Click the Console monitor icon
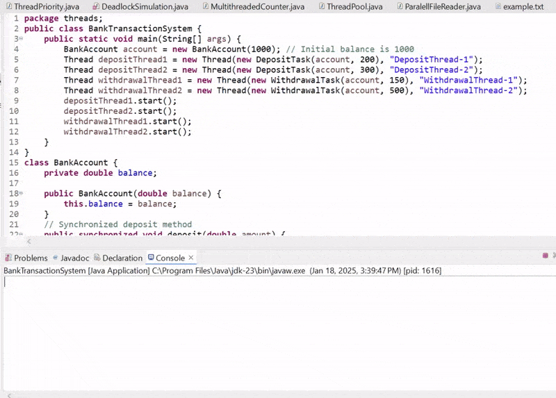The width and height of the screenshot is (556, 398). tap(151, 257)
